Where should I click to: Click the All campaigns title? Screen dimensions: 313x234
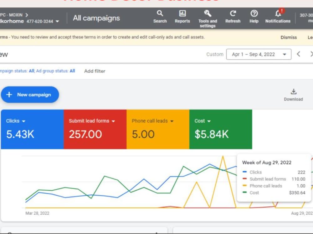point(96,18)
